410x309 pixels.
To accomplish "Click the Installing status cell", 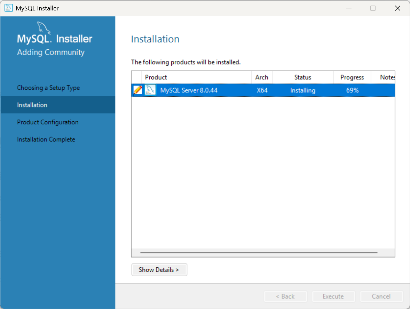I will coord(303,90).
